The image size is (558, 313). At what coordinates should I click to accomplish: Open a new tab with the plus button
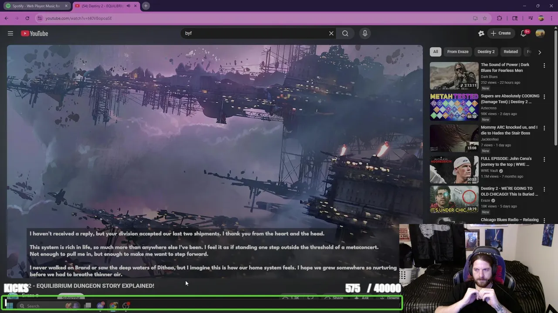(146, 6)
